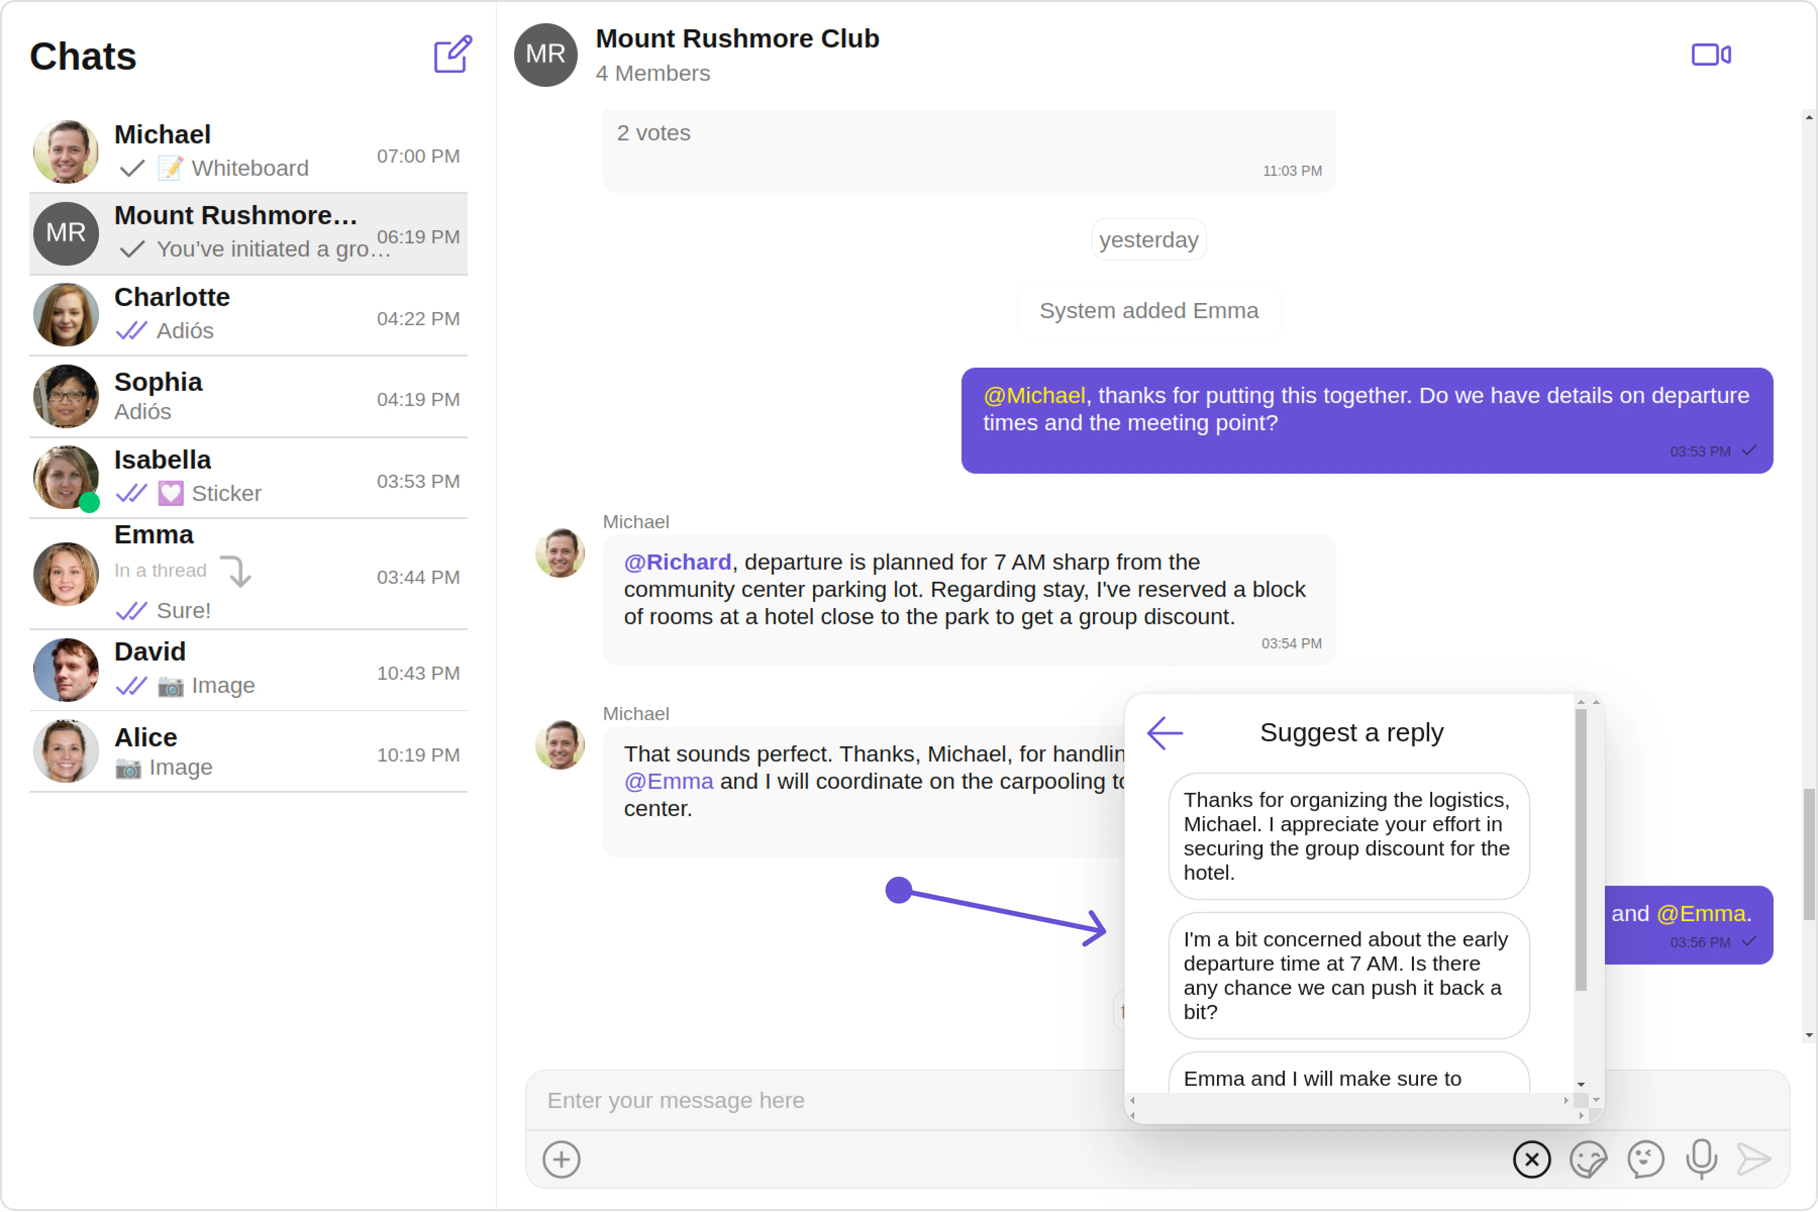
Task: Open Emma's in-a-thread arrow indicator
Action: coord(236,571)
